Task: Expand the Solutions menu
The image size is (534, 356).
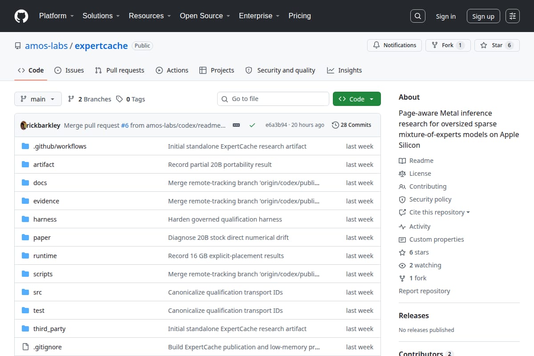Action: 101,16
